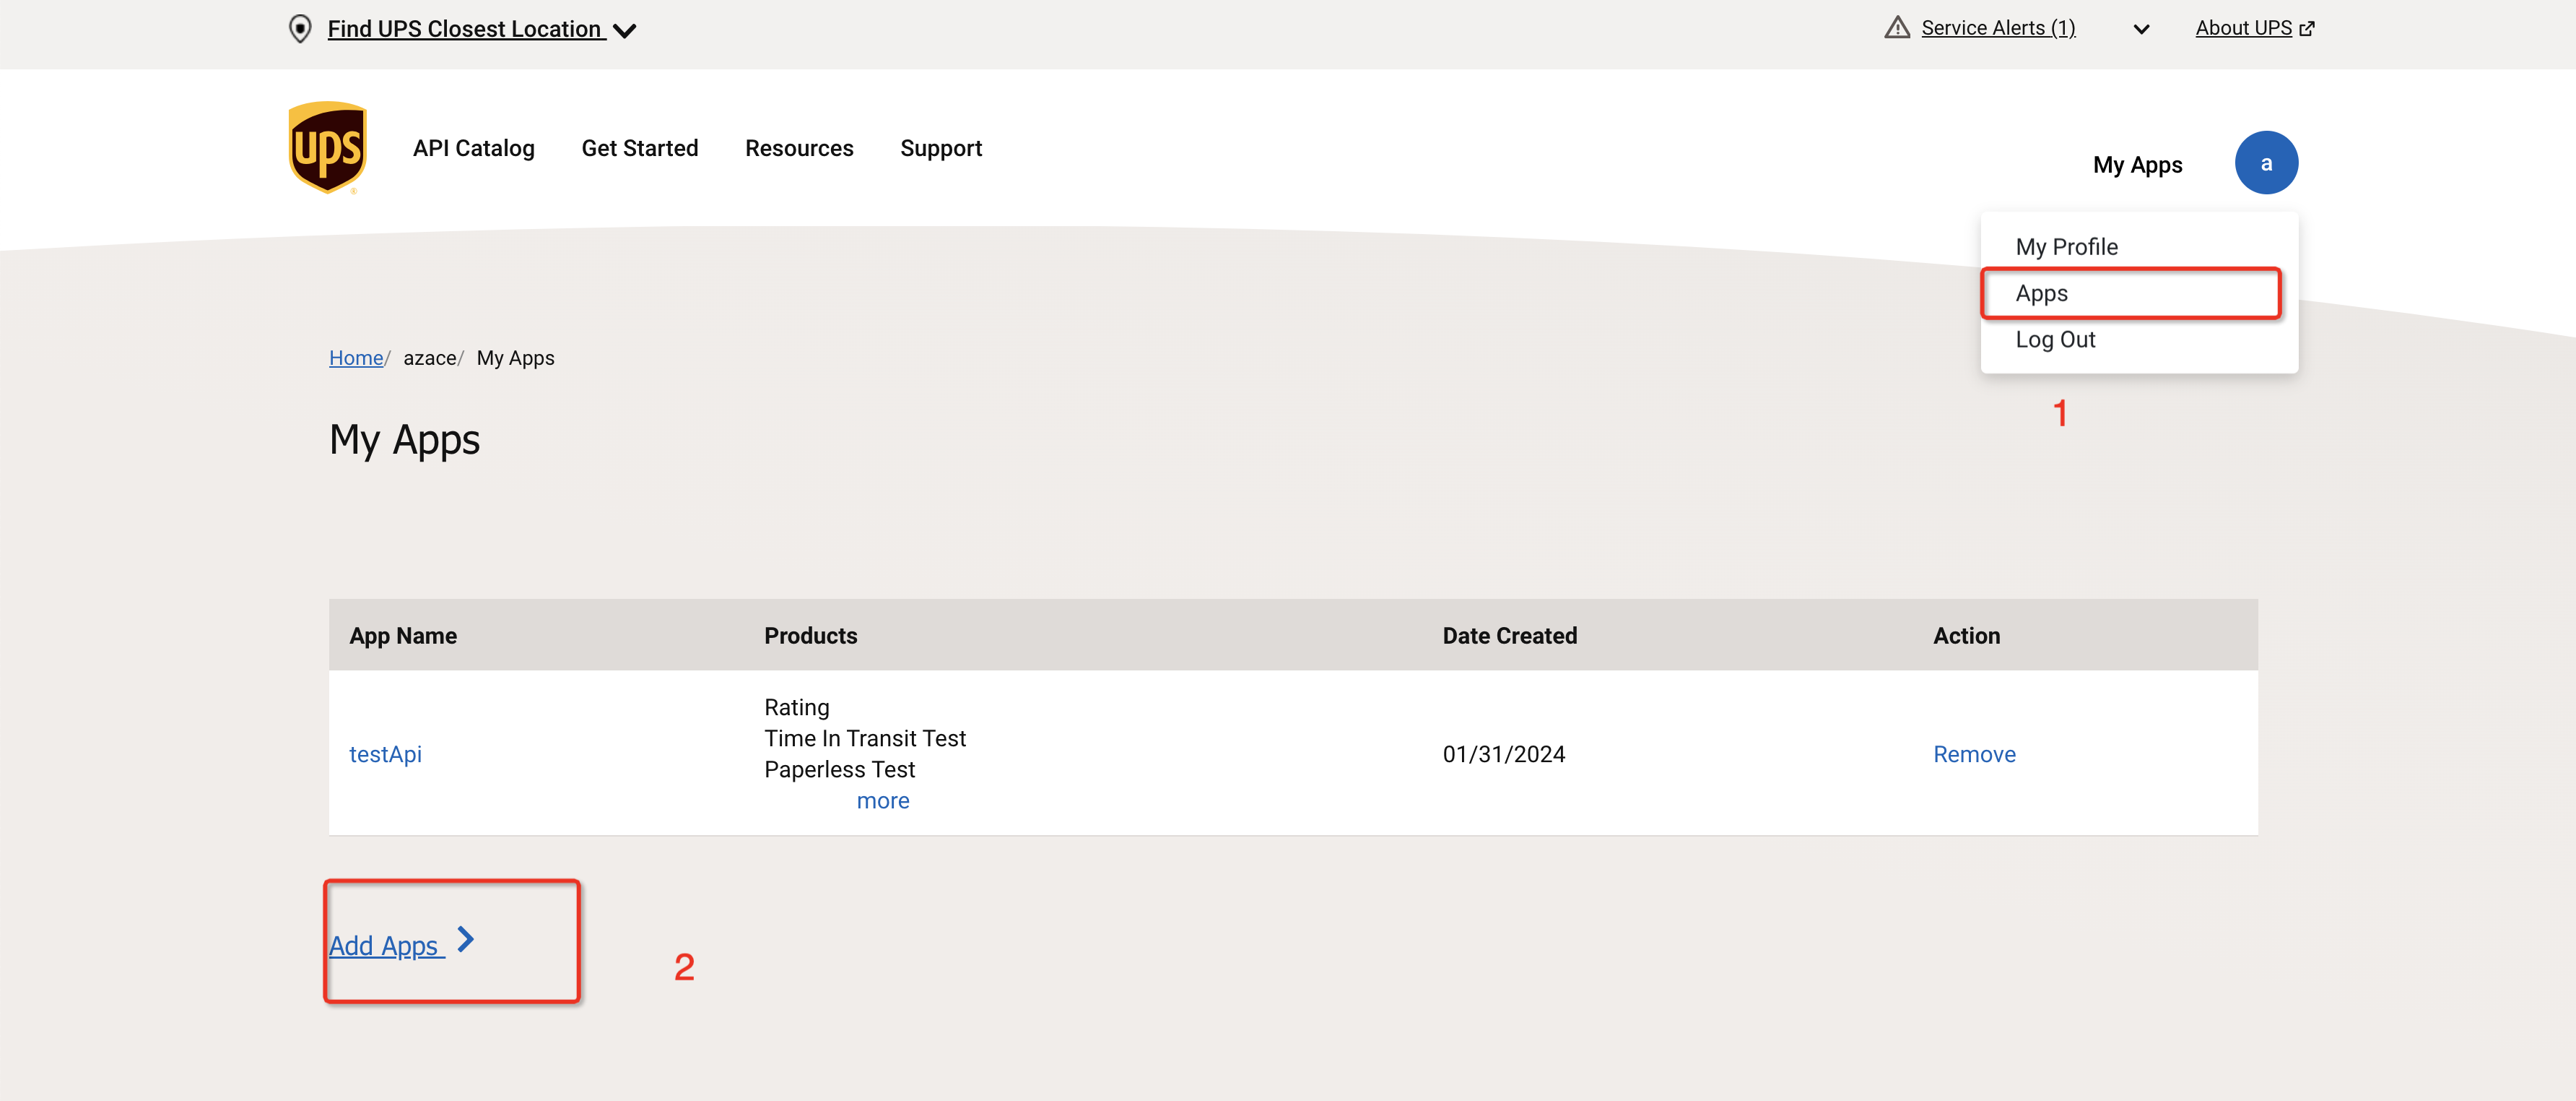Open Find UPS Closest Location link

click(x=465, y=29)
